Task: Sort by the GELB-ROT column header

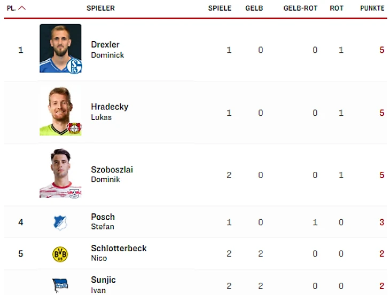Action: click(x=300, y=8)
